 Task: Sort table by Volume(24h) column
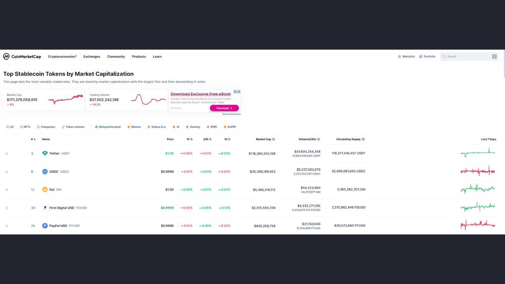click(307, 139)
